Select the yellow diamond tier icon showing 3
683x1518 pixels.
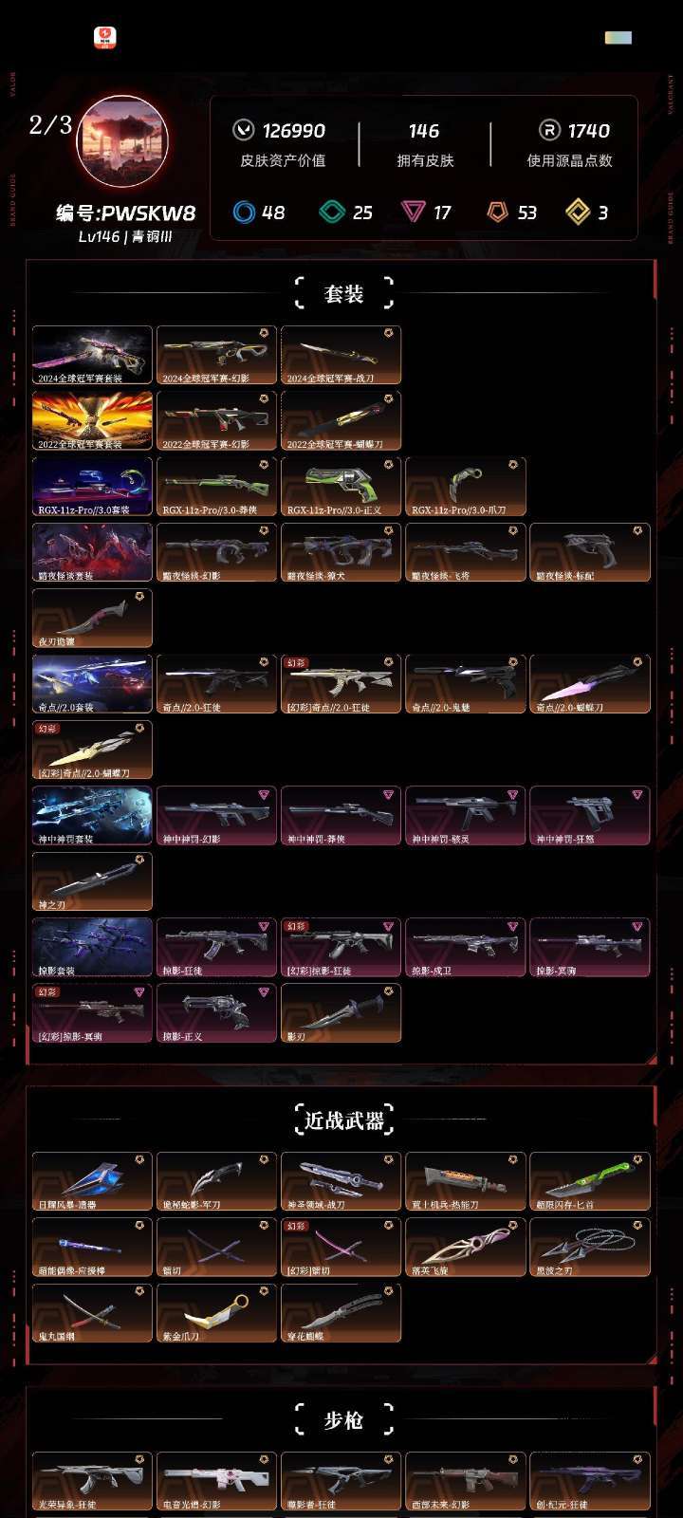[579, 212]
